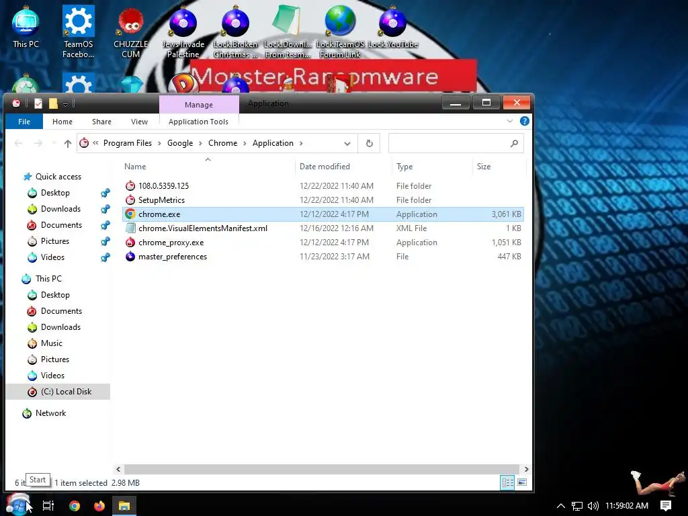Select the Lock.Downl... From team desktop icon
Viewport: 688px width, 516px height.
coord(288,32)
